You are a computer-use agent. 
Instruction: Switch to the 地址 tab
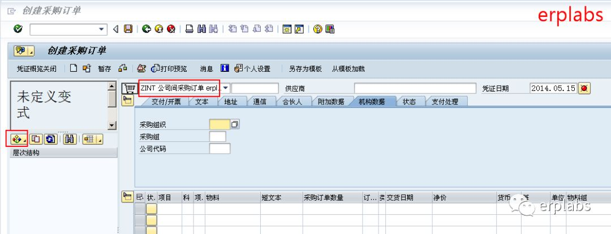pyautogui.click(x=230, y=102)
